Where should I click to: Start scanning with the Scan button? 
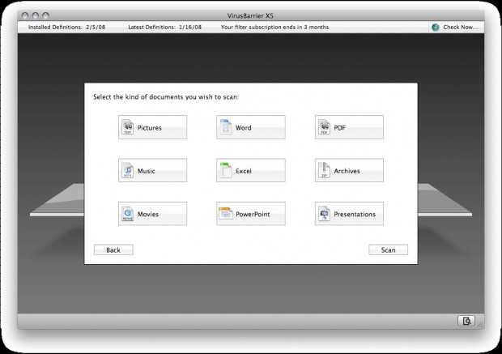coord(388,250)
